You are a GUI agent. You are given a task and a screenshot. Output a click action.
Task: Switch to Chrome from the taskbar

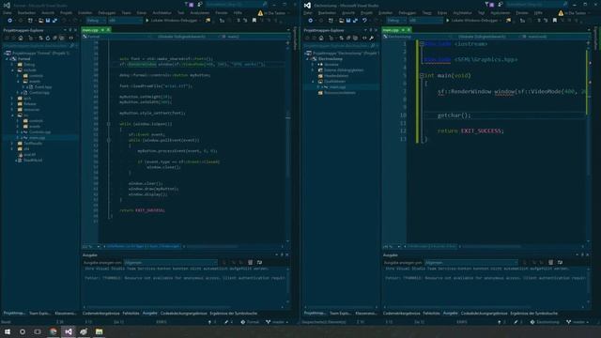(x=54, y=331)
